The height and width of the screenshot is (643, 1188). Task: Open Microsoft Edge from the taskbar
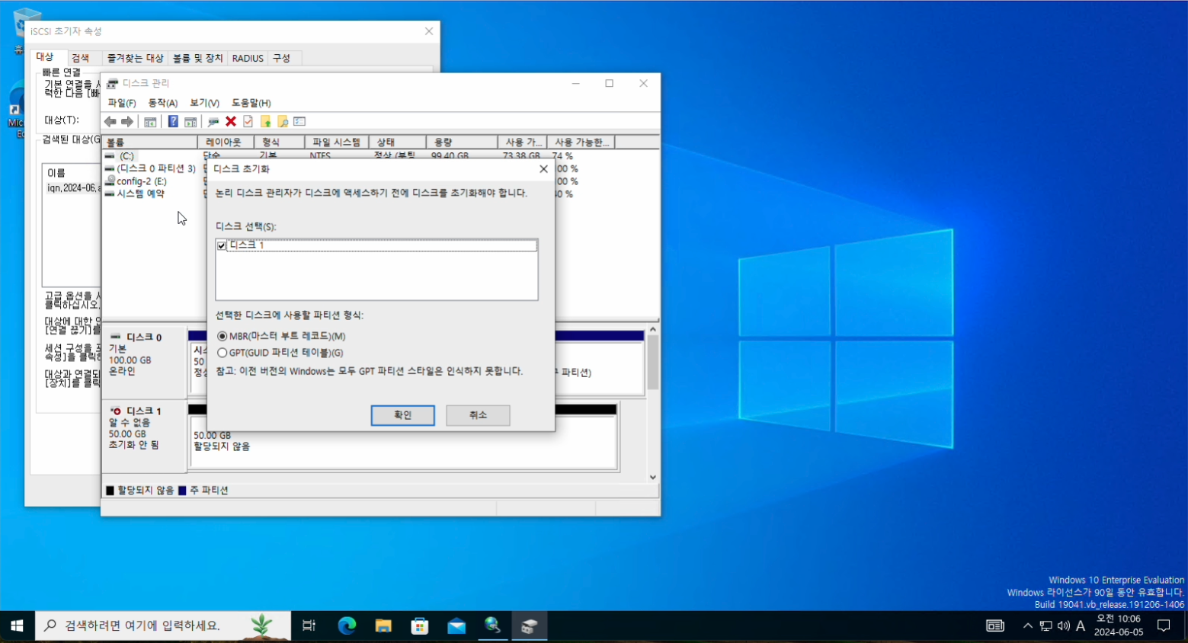coord(347,626)
